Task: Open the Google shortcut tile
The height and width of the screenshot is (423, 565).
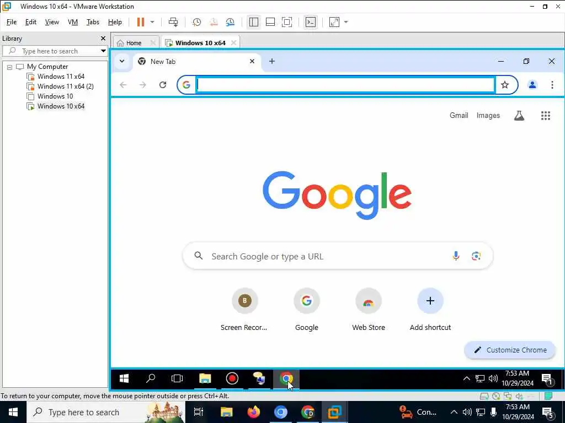Action: tap(307, 310)
